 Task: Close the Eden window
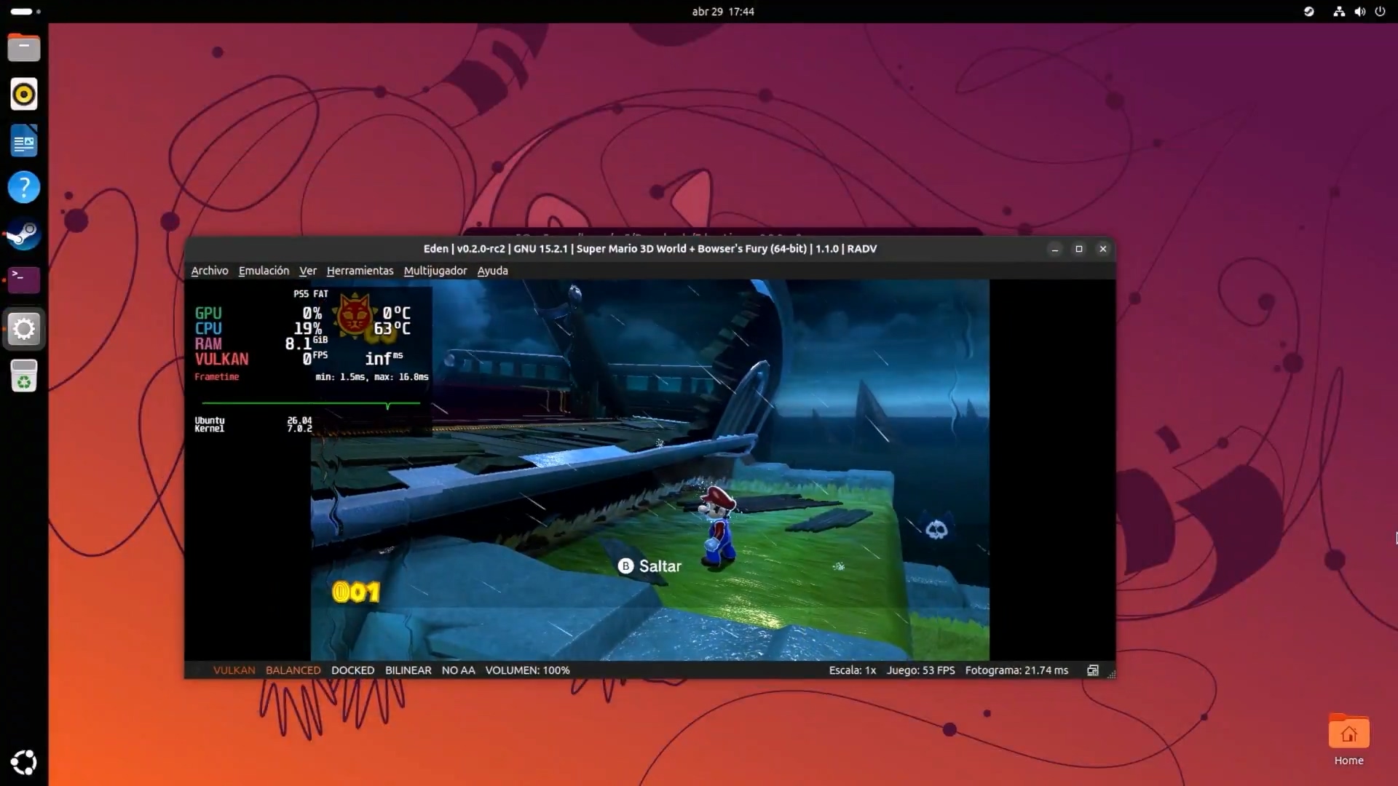(1103, 249)
